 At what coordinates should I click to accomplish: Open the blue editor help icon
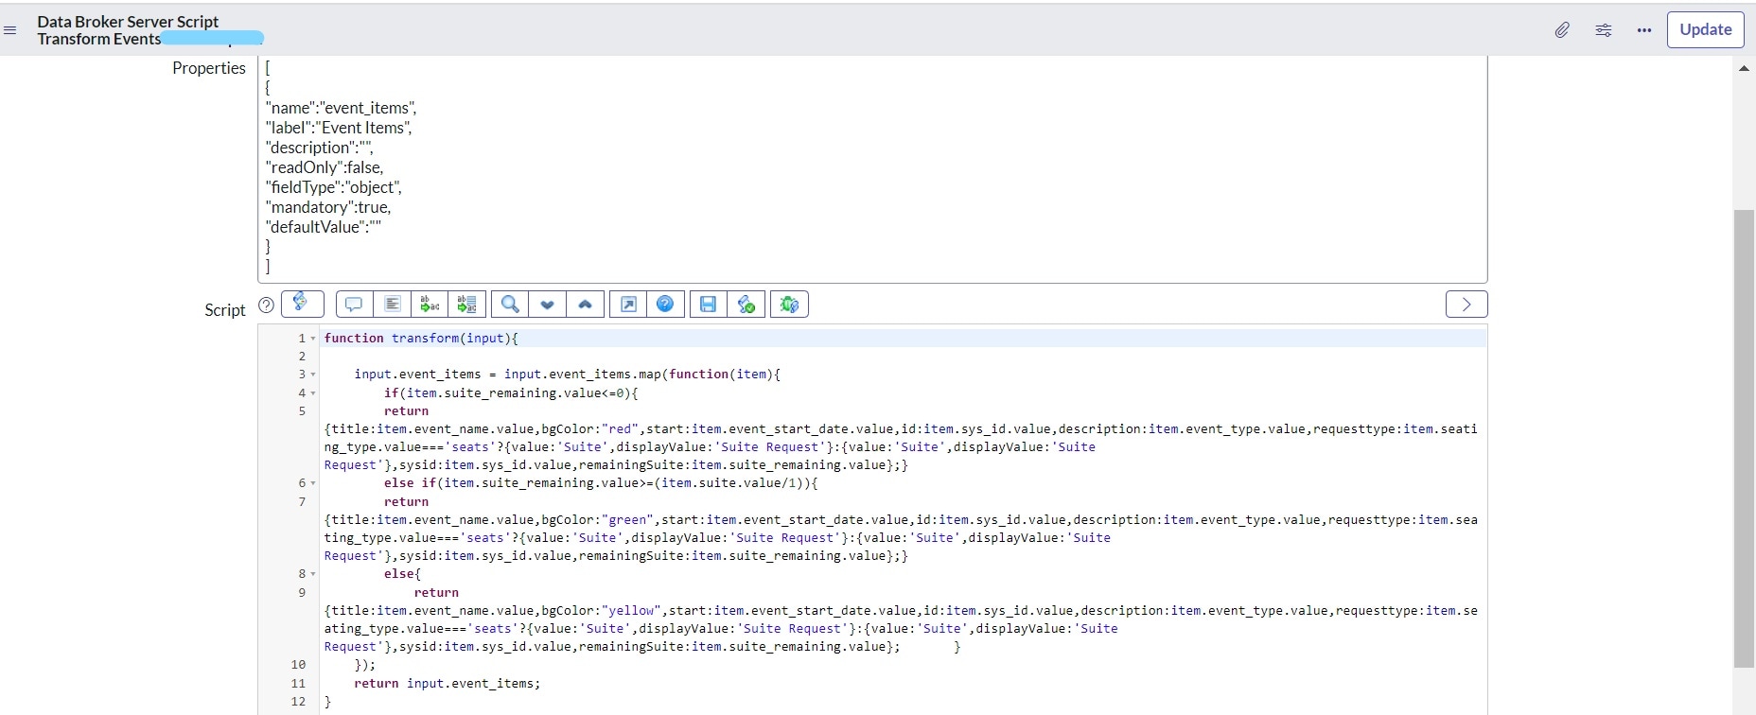[x=665, y=305]
